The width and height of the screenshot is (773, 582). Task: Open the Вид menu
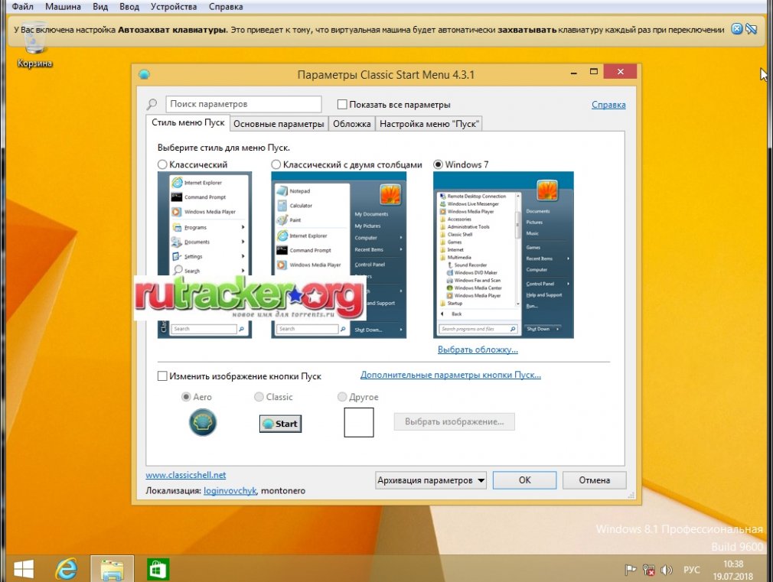100,6
